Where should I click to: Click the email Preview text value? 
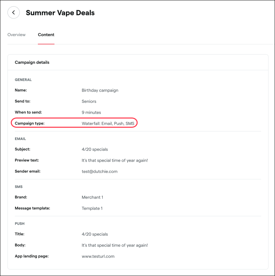[x=115, y=160]
